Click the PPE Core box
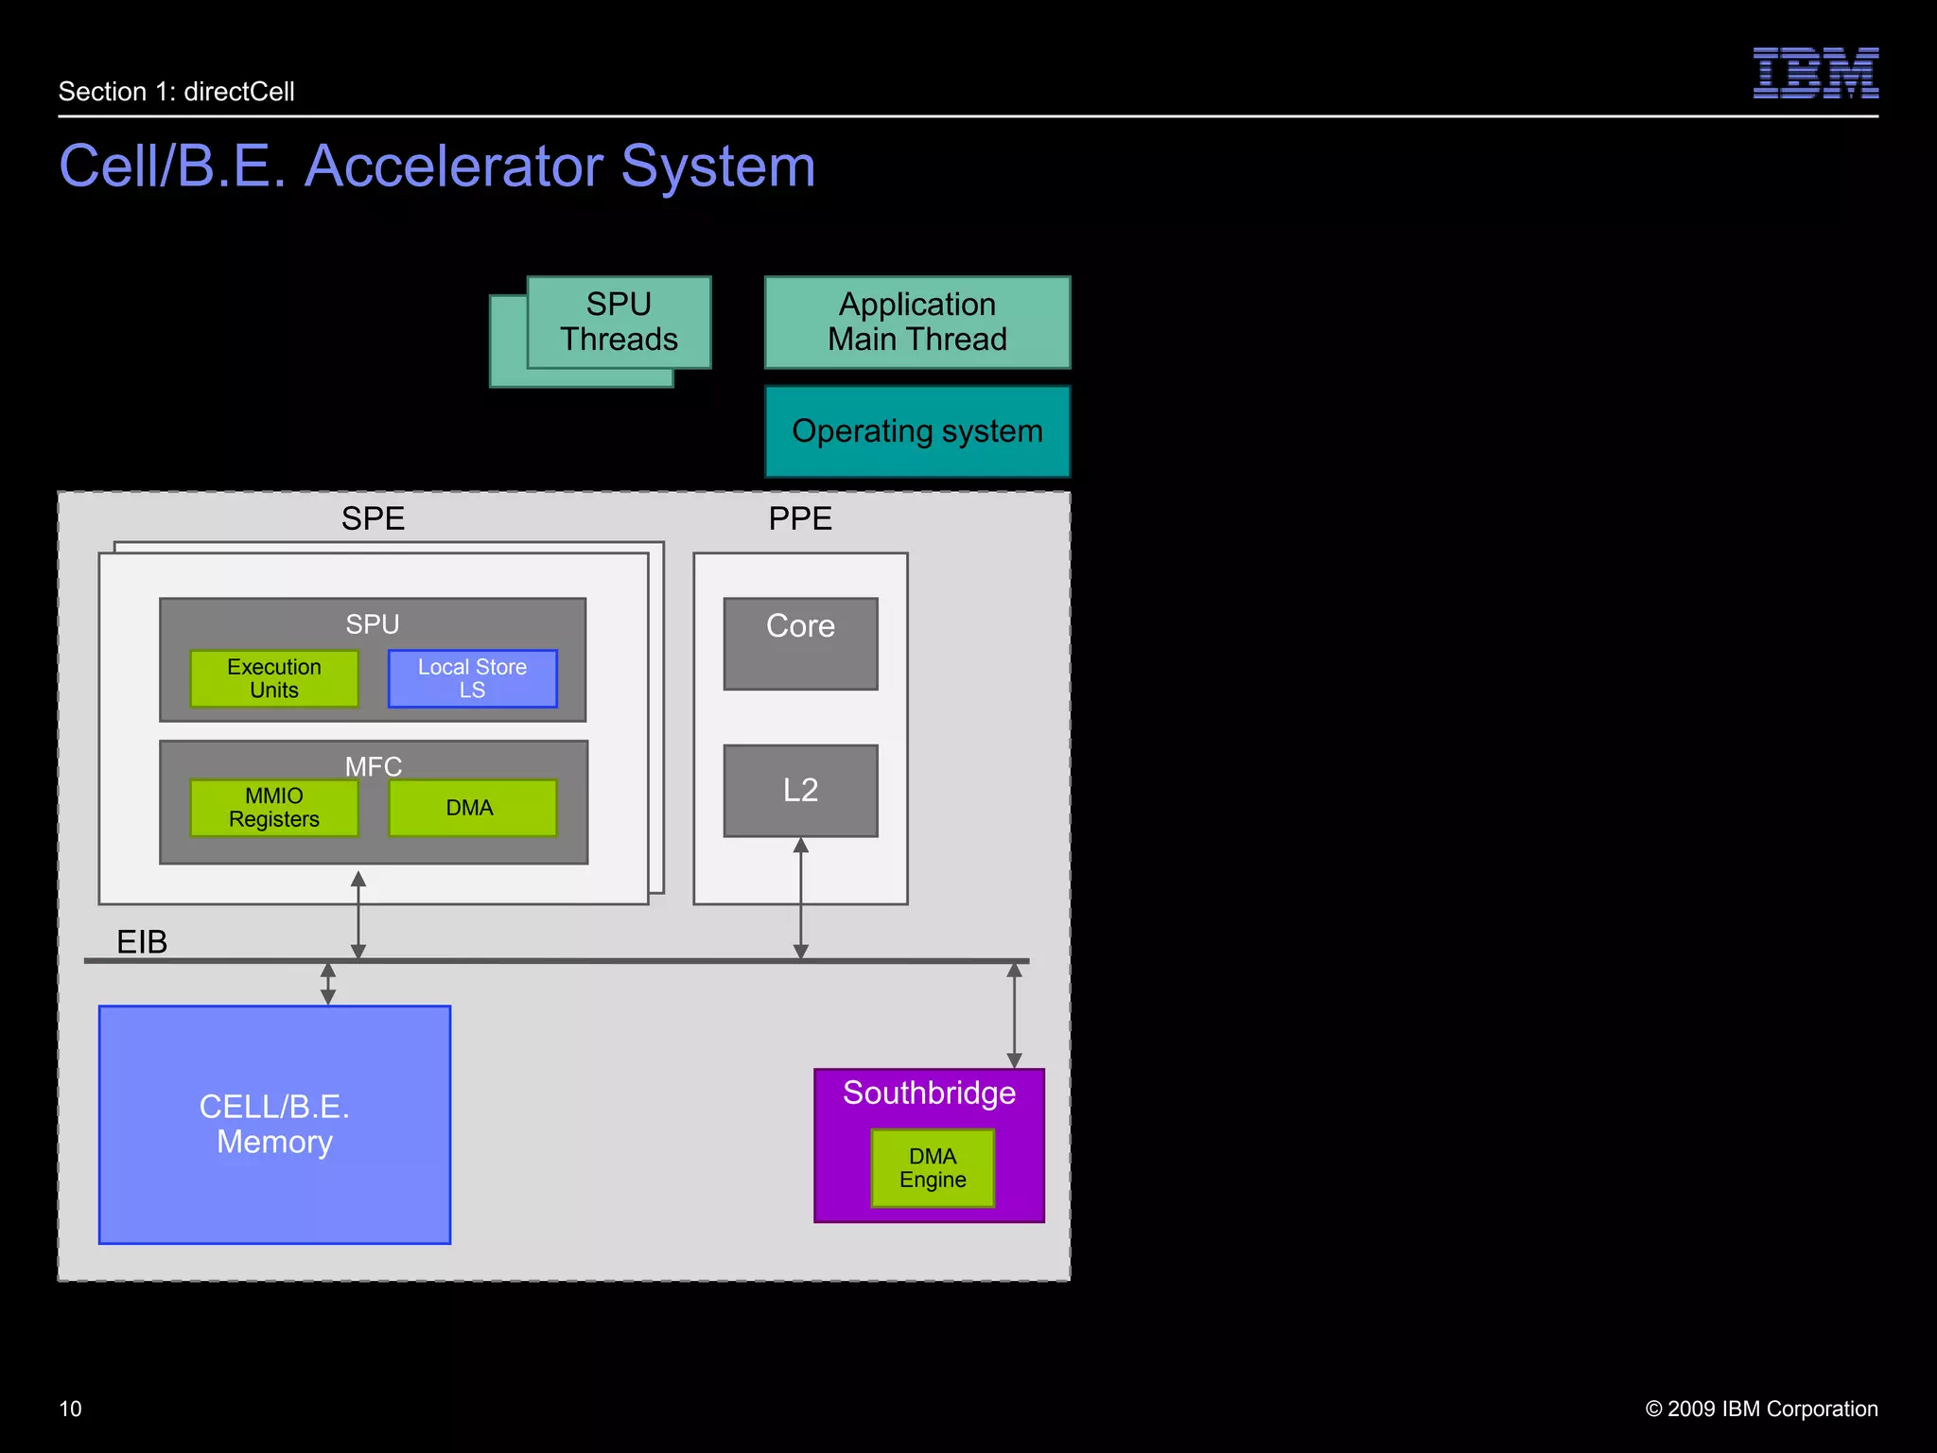 click(800, 643)
